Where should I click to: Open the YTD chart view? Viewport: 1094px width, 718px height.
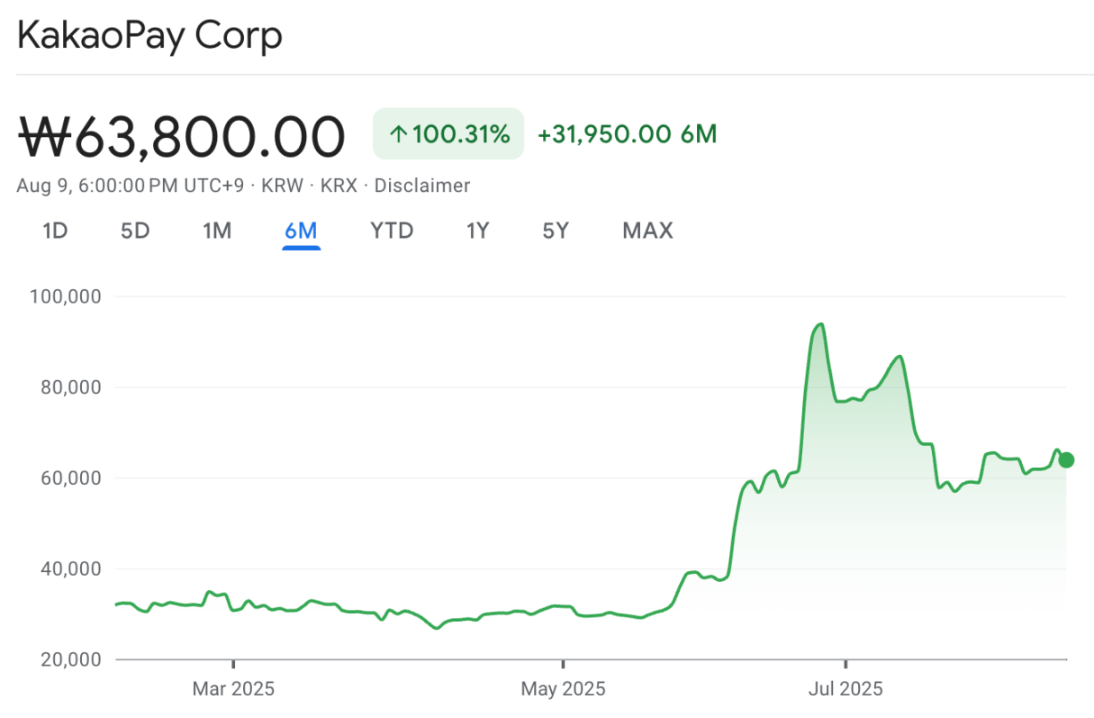point(392,231)
